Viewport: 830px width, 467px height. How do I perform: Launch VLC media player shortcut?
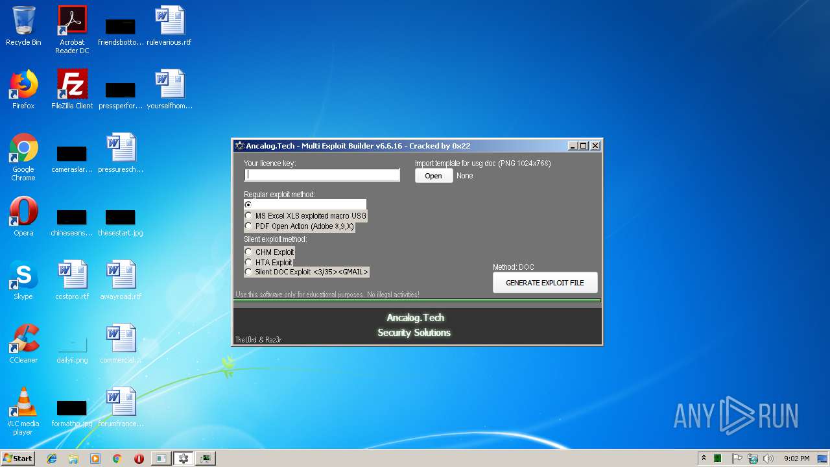tap(23, 411)
